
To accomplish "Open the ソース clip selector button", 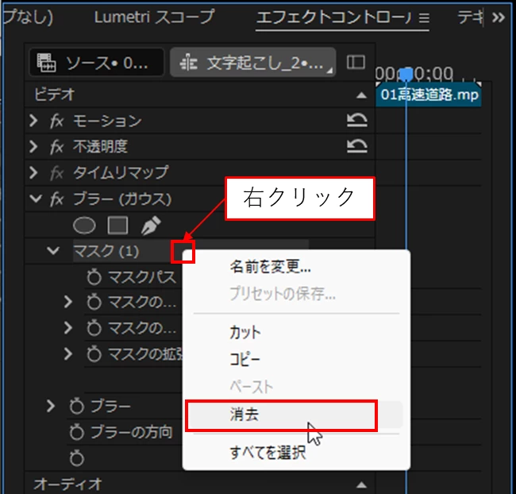I will (96, 62).
